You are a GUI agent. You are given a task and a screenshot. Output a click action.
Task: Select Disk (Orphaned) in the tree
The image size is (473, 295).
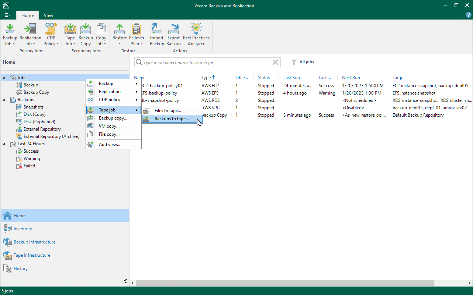(39, 122)
